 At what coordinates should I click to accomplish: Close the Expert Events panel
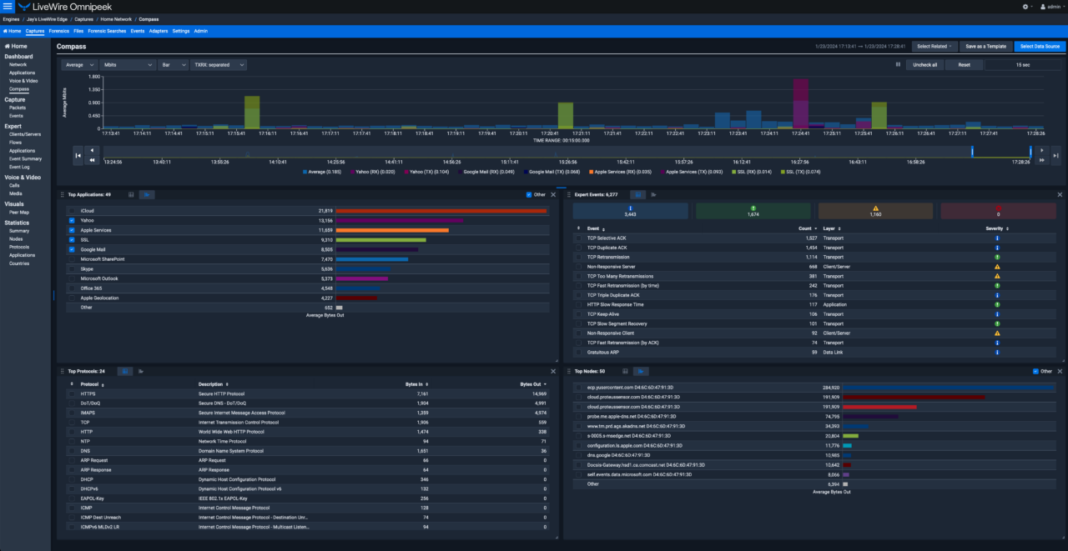click(x=1060, y=194)
